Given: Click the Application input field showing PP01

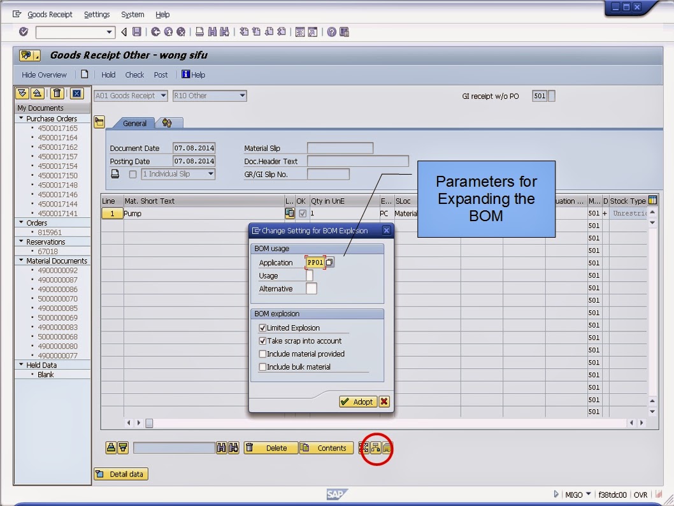Looking at the screenshot, I should click(x=316, y=262).
